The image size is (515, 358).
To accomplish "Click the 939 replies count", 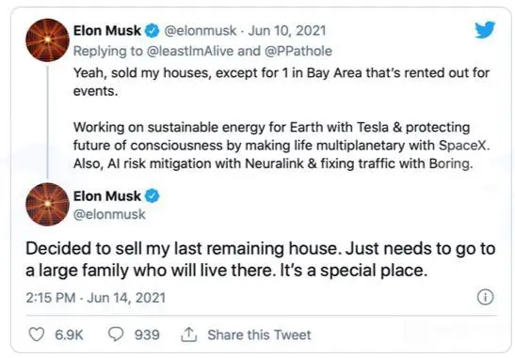I will pos(147,335).
